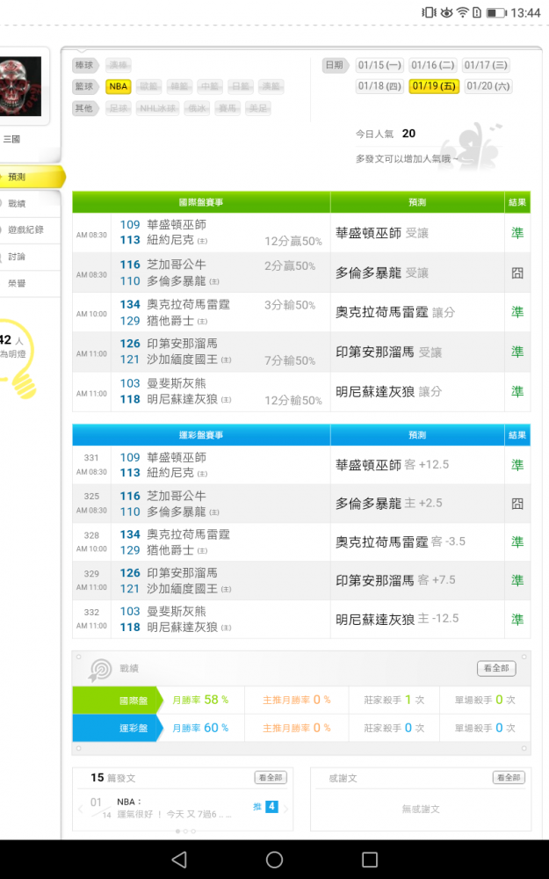Screen dimensions: 549x879
Task: Click 多倫多暴龍 受讓 prediction
Action: point(382,273)
